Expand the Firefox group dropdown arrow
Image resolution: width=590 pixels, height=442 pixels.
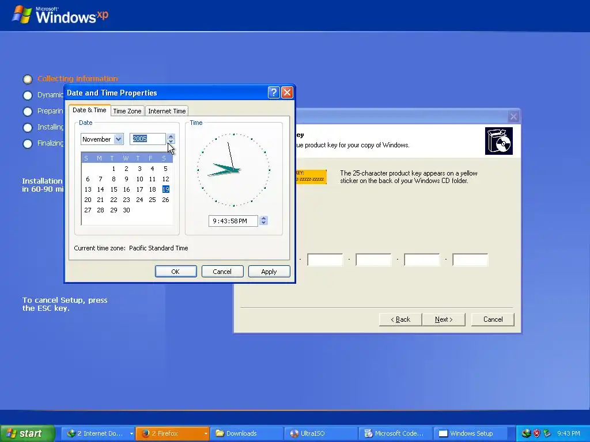pyautogui.click(x=206, y=433)
